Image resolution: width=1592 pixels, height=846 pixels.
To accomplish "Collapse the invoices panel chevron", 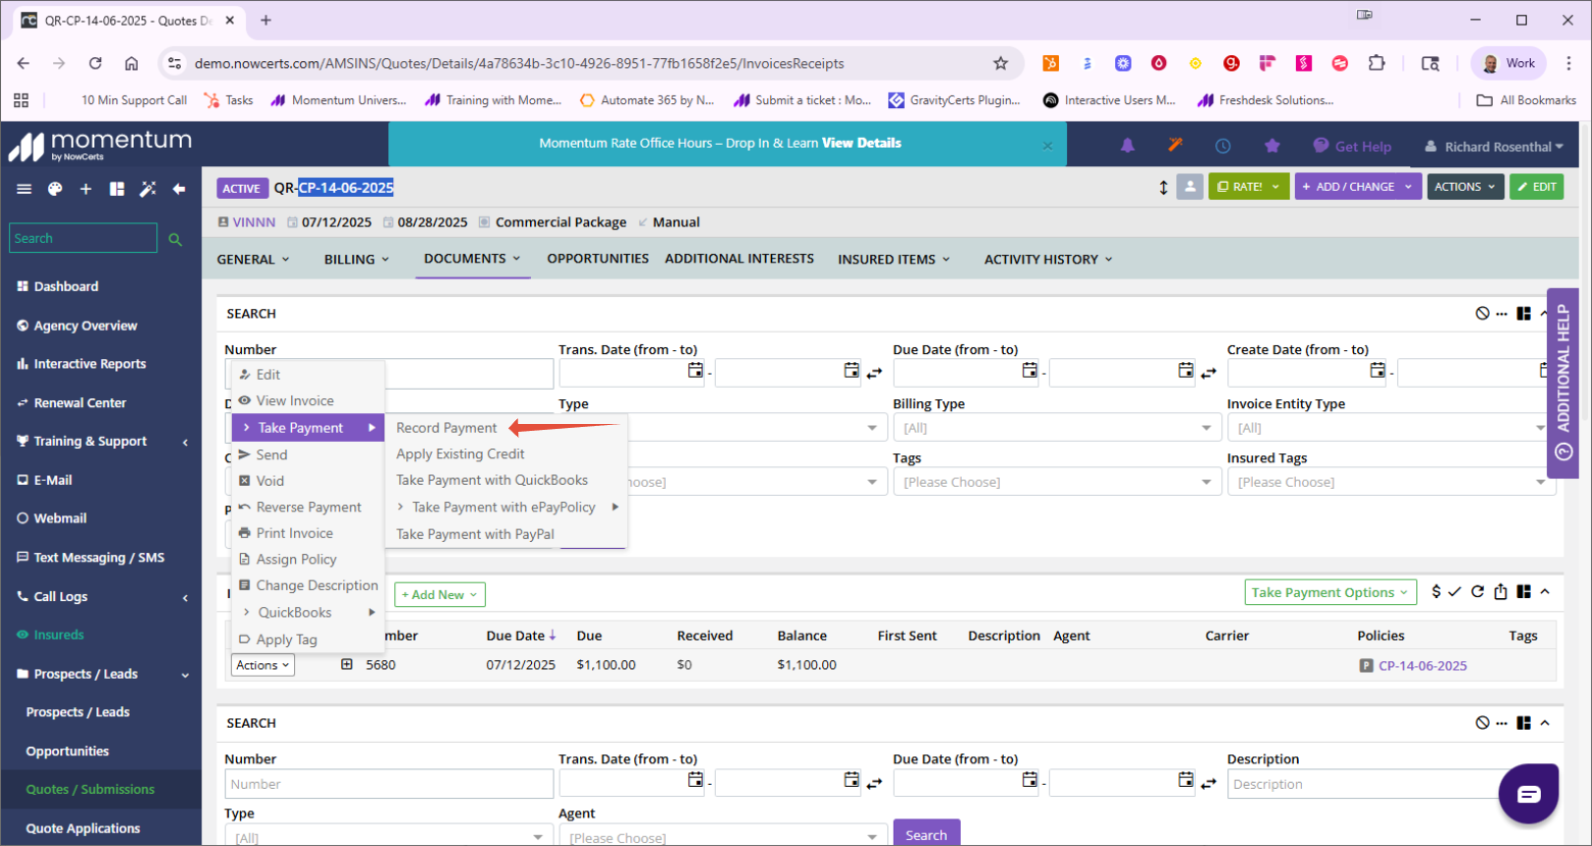I will tap(1545, 591).
